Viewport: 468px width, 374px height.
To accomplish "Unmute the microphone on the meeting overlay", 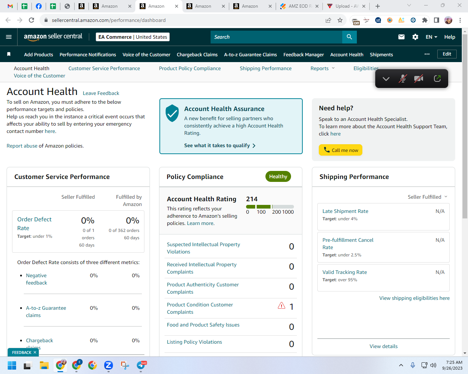I will click(x=403, y=79).
